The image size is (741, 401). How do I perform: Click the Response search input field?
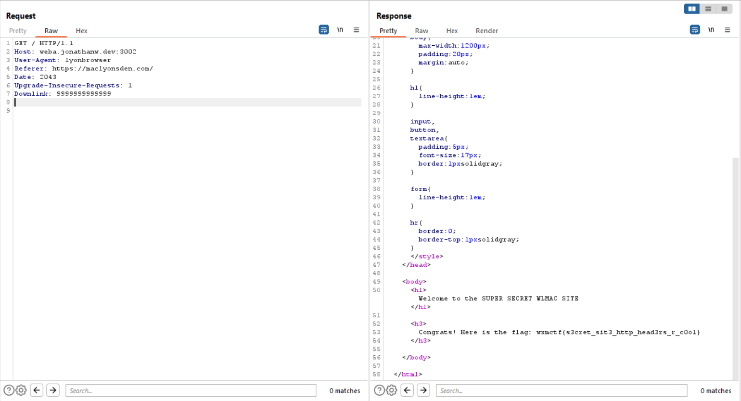(562, 390)
